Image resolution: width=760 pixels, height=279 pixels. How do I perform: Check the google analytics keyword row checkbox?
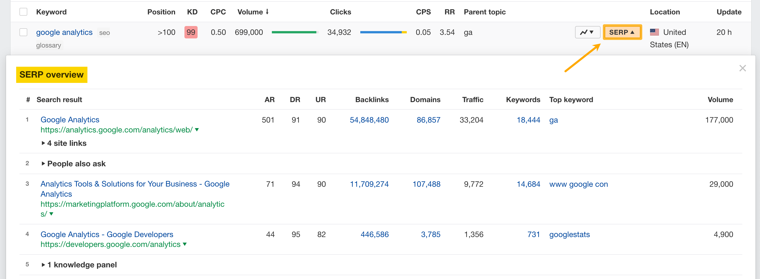[x=23, y=32]
